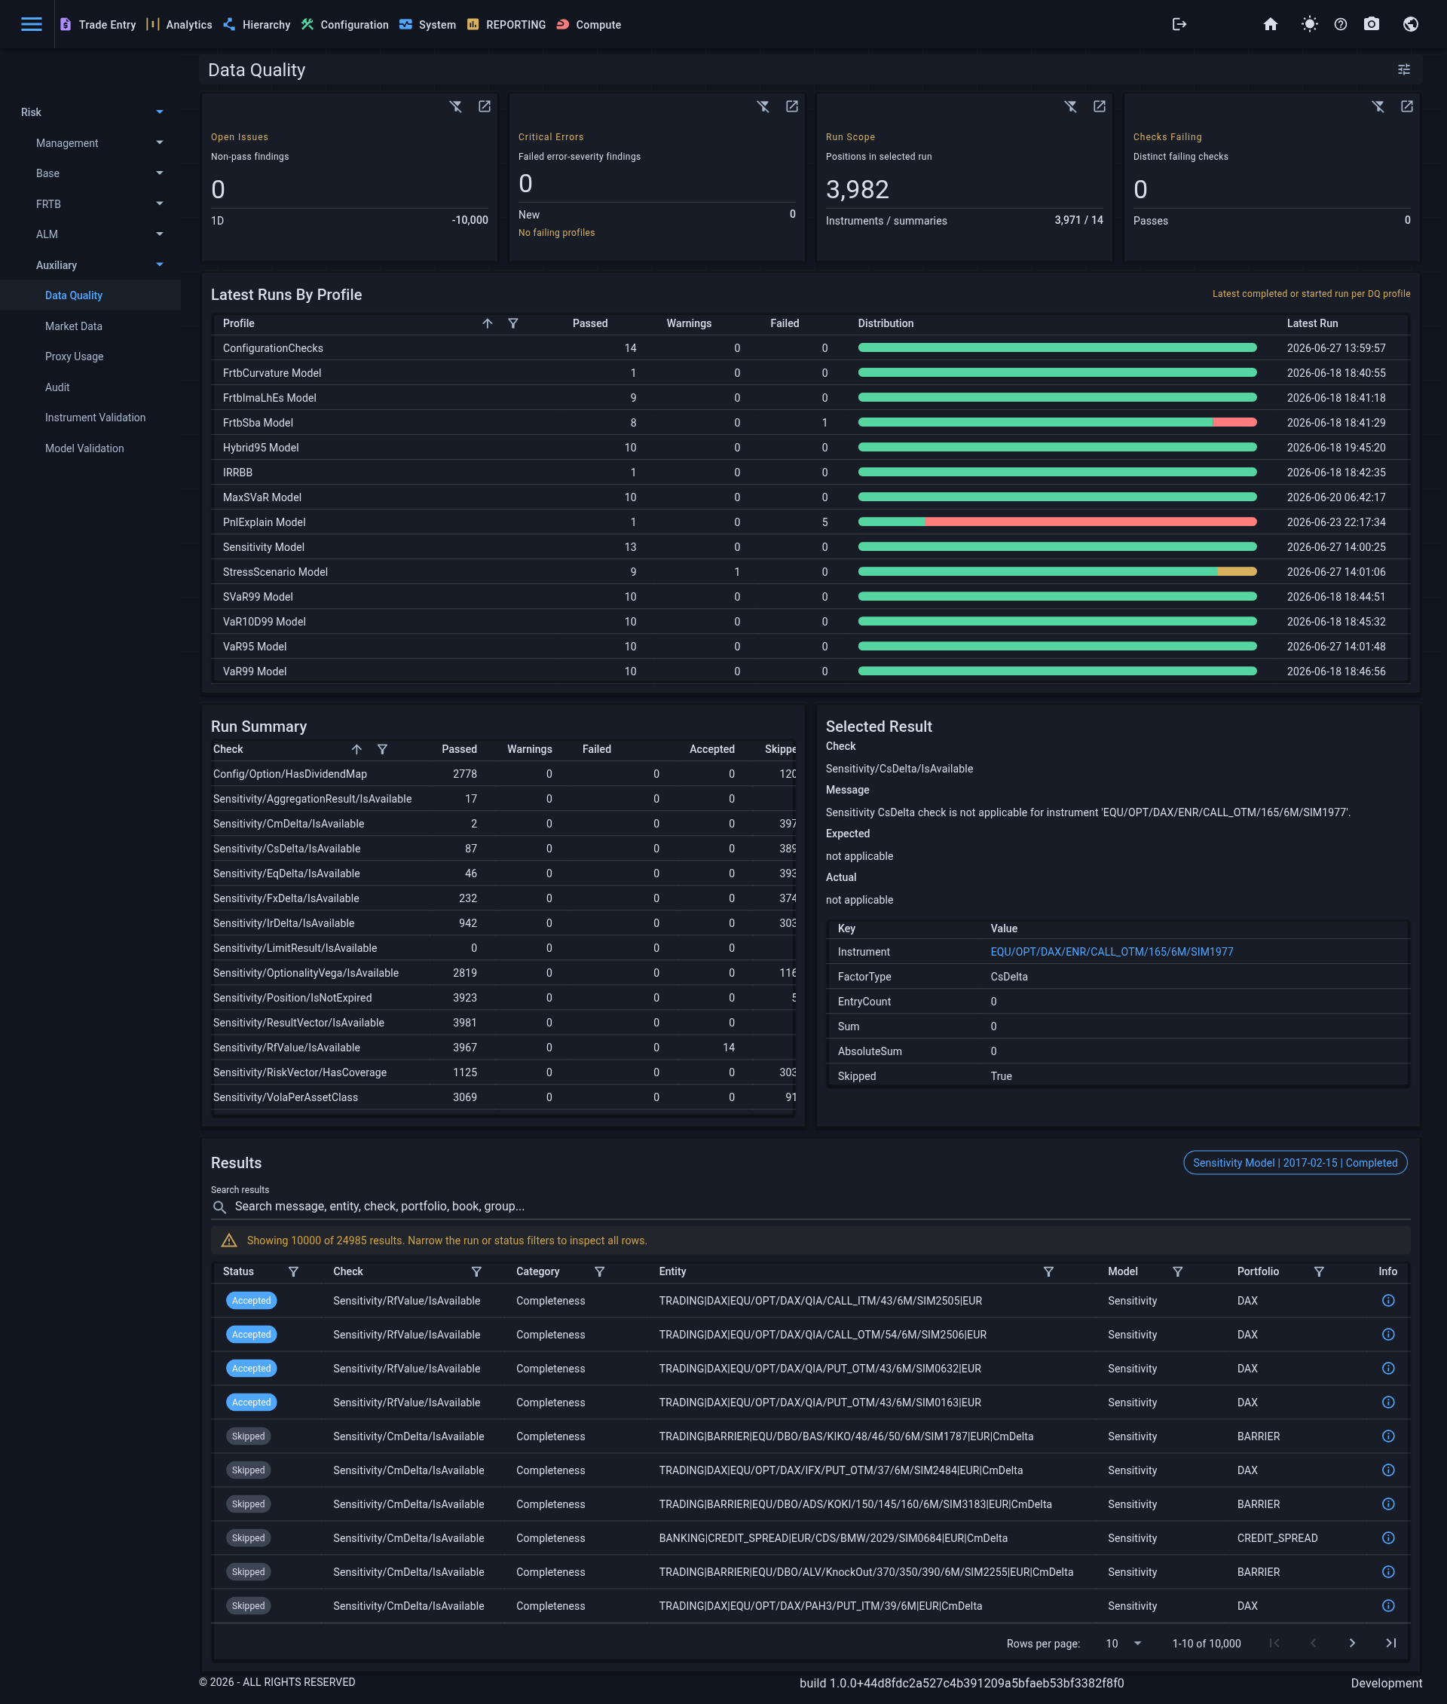Select PnlExplain Model distribution bar
Image resolution: width=1447 pixels, height=1704 pixels.
coord(1057,522)
